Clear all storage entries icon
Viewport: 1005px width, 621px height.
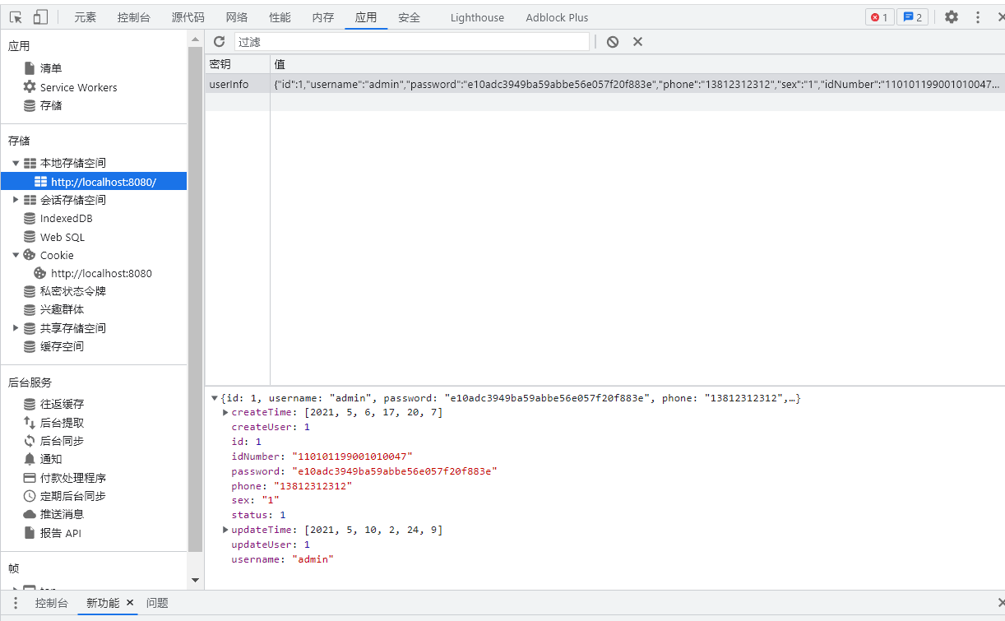pos(613,42)
